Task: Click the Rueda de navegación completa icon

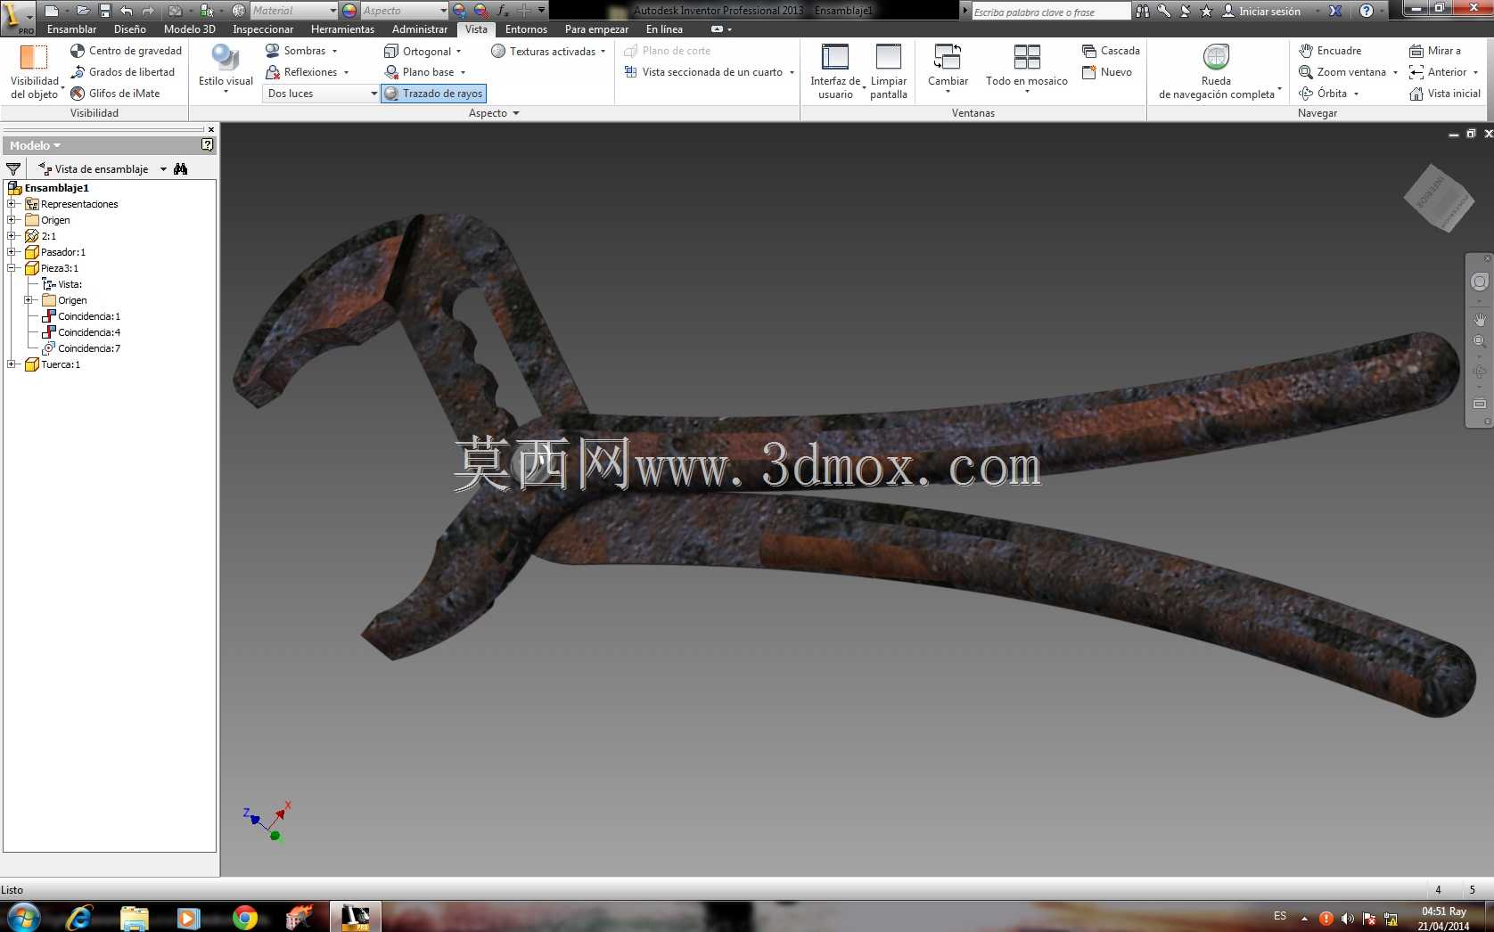Action: pos(1216,57)
